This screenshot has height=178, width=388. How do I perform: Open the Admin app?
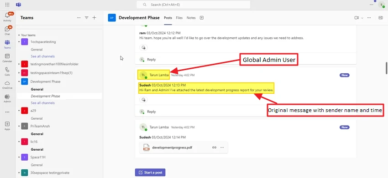[x=7, y=98]
